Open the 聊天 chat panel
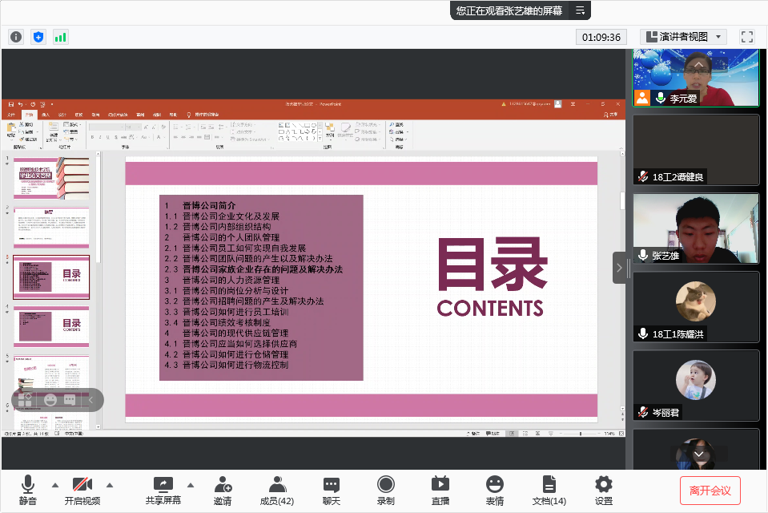The height and width of the screenshot is (513, 768). (332, 491)
